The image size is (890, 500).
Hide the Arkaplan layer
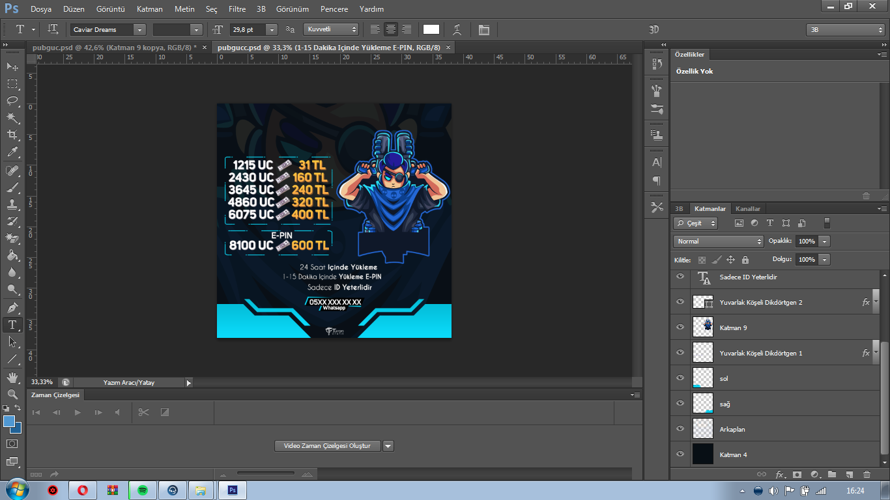point(680,429)
